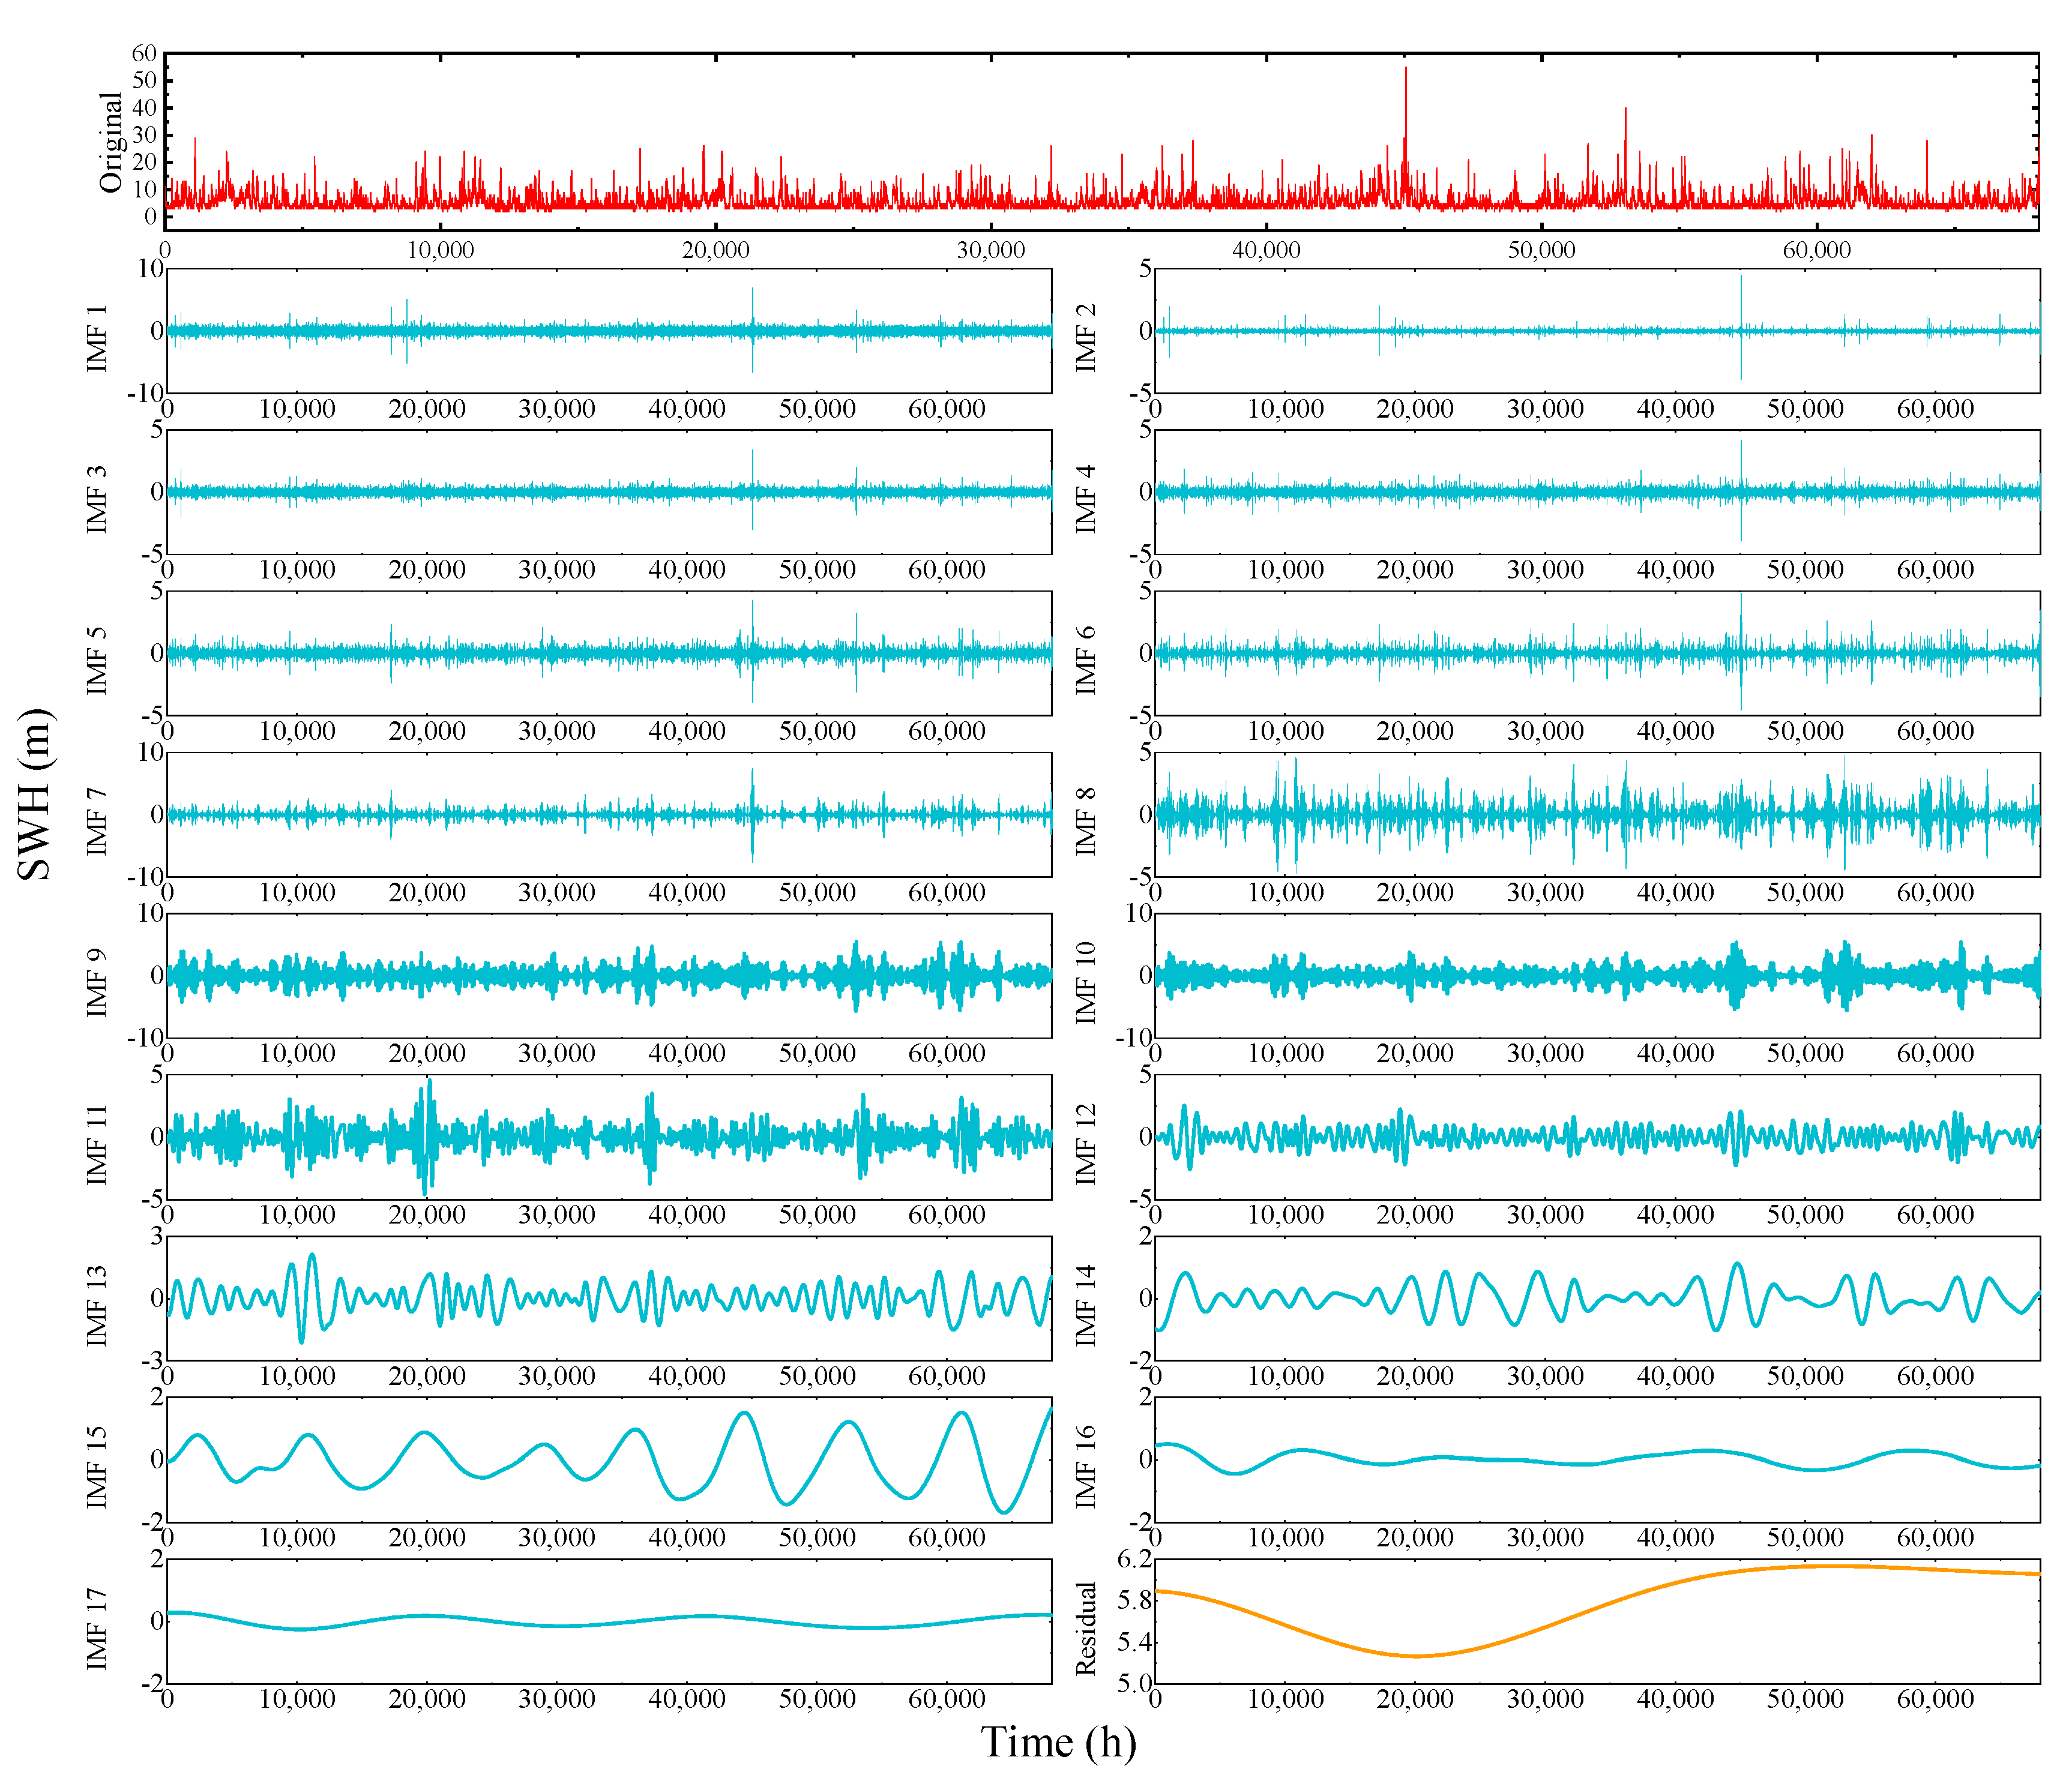Click the "60" y-tick on Original plot
The width and height of the screenshot is (2072, 1778).
point(145,54)
